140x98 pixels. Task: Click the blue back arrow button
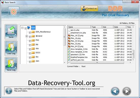pos(115,91)
